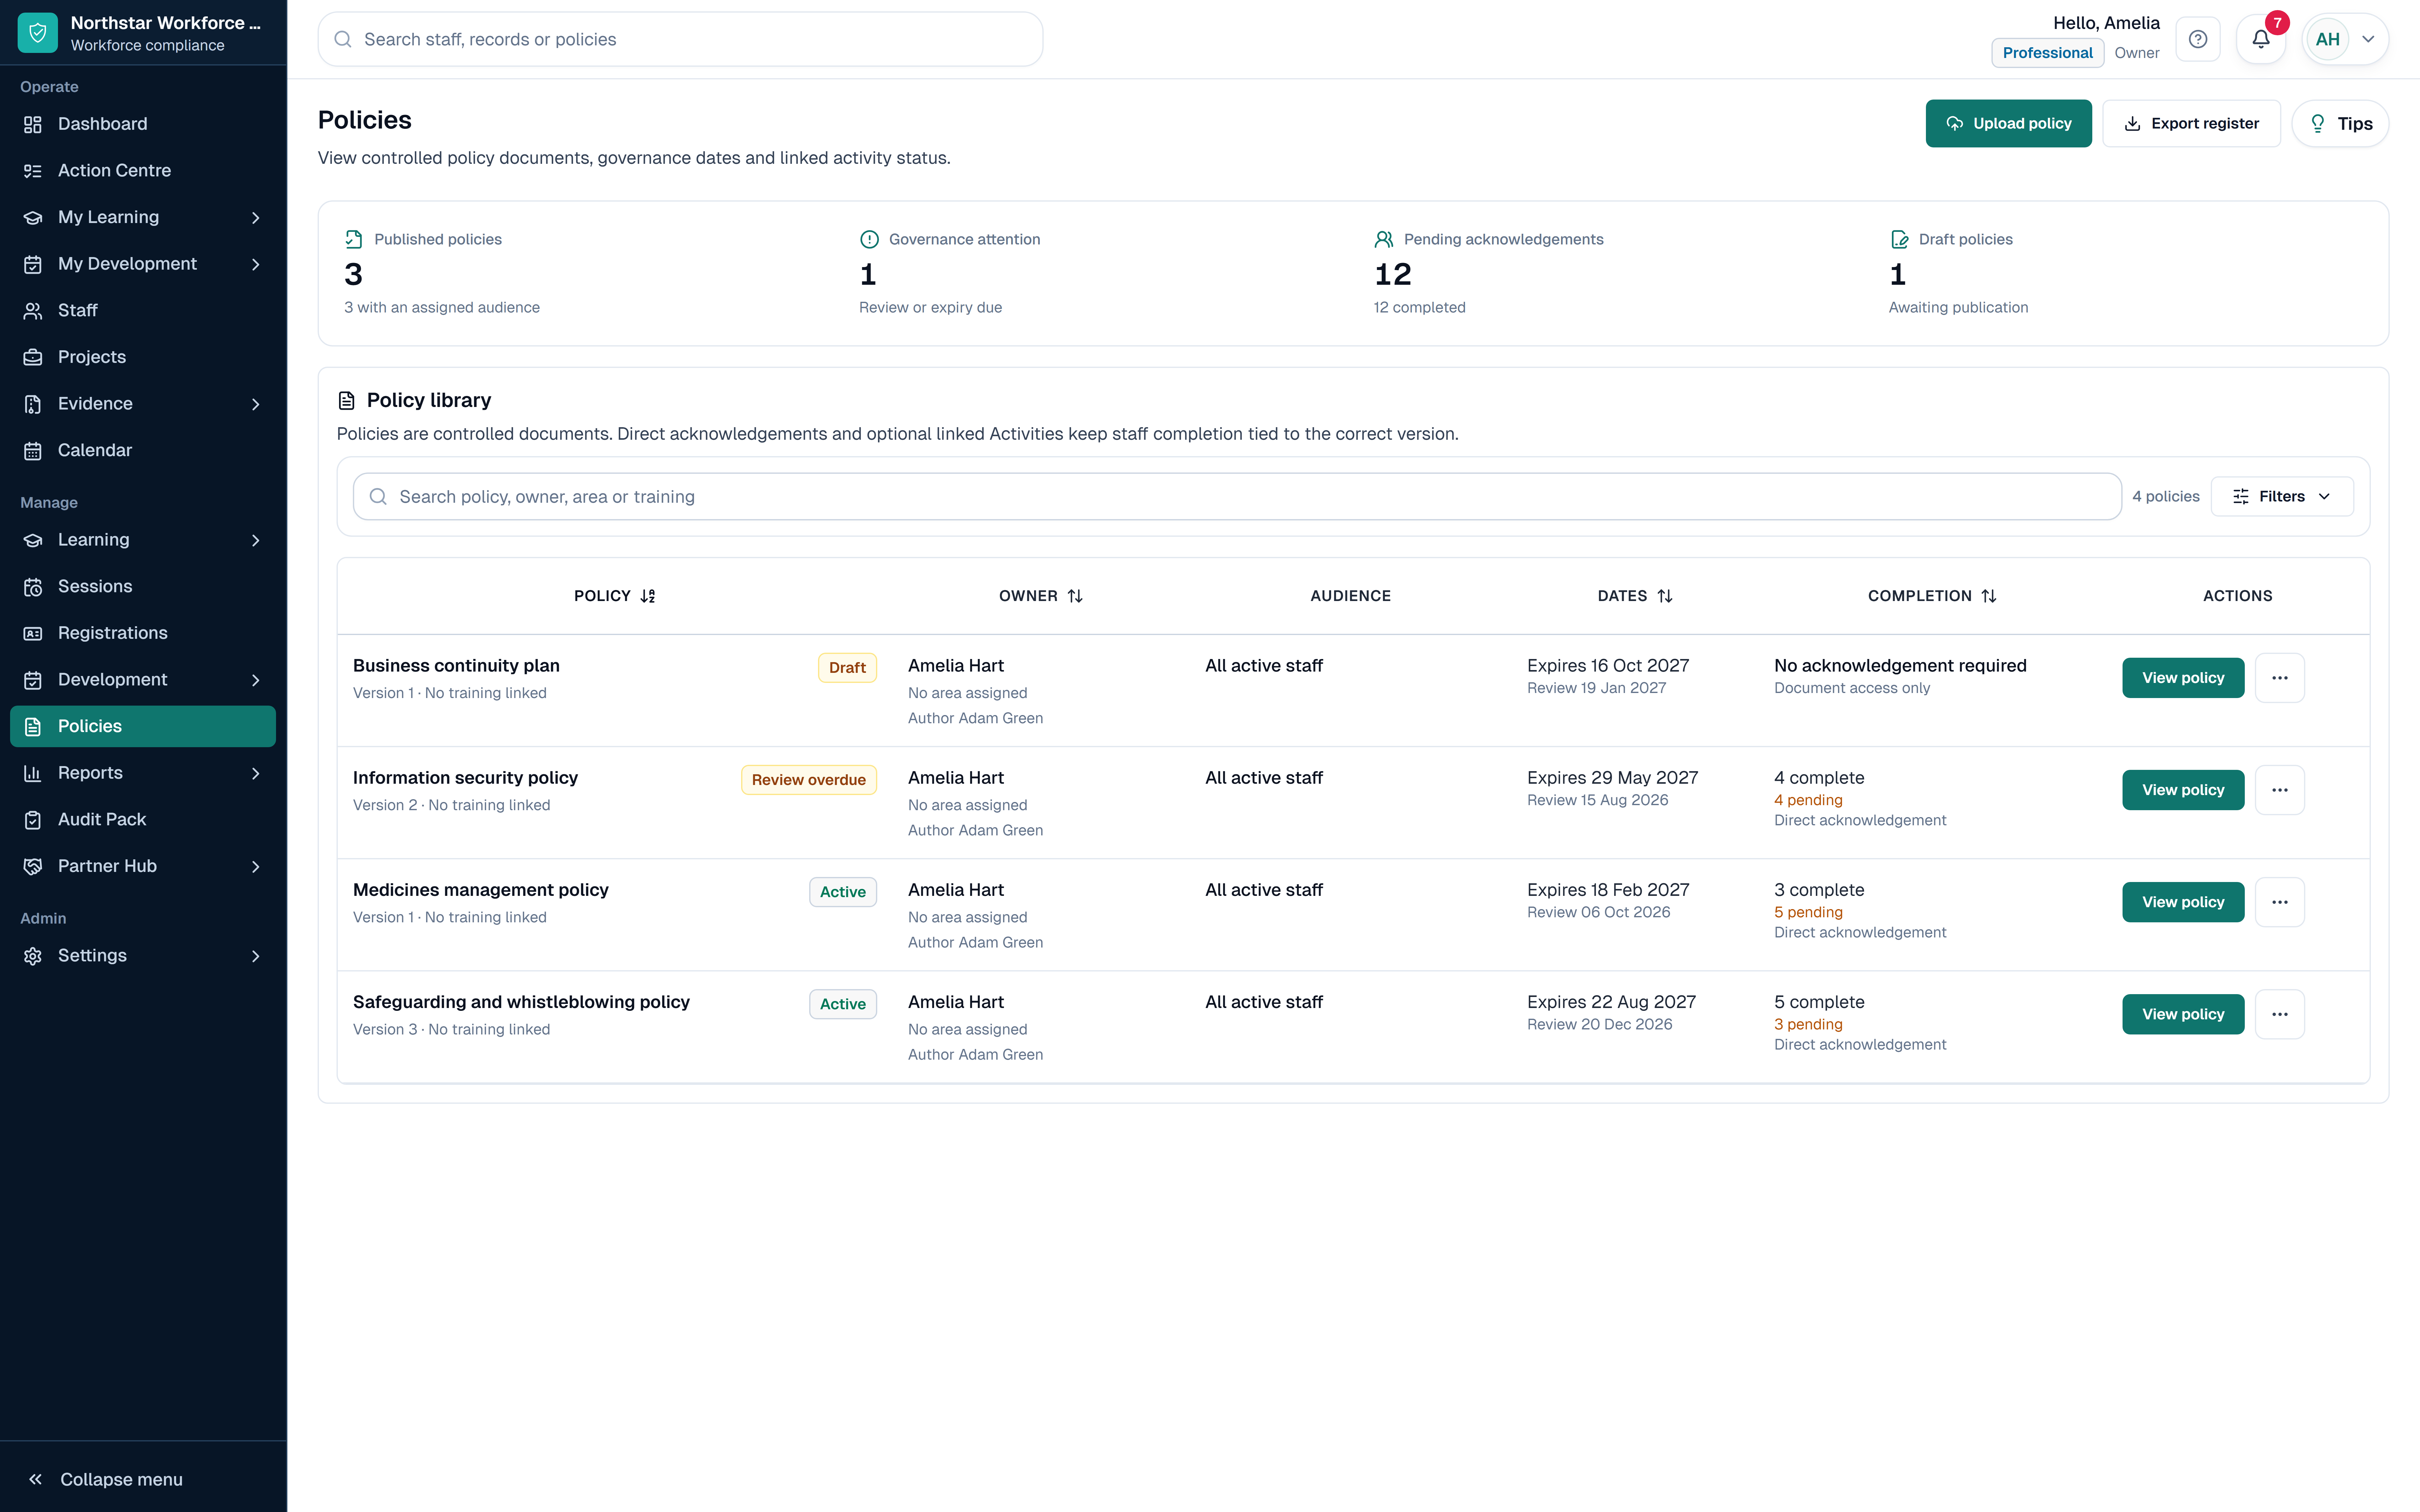This screenshot has height=1512, width=2420.
Task: Open more actions for Information security policy
Action: (2280, 790)
